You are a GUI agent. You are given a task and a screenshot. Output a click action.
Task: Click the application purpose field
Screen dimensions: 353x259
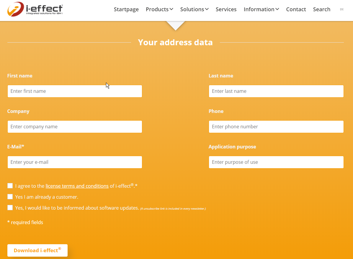pyautogui.click(x=276, y=162)
